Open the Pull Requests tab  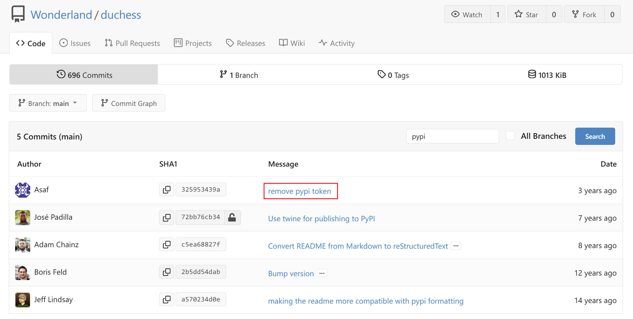pos(132,43)
